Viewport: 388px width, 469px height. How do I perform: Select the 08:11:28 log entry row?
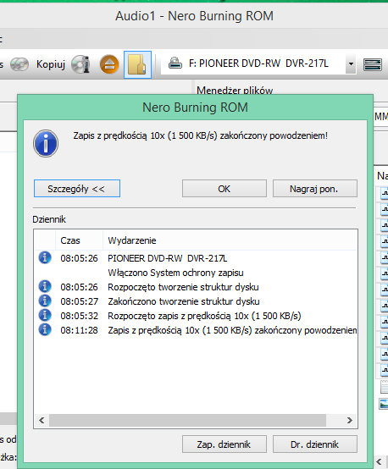196,330
